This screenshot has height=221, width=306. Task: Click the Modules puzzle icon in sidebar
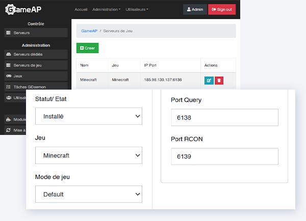pos(8,119)
